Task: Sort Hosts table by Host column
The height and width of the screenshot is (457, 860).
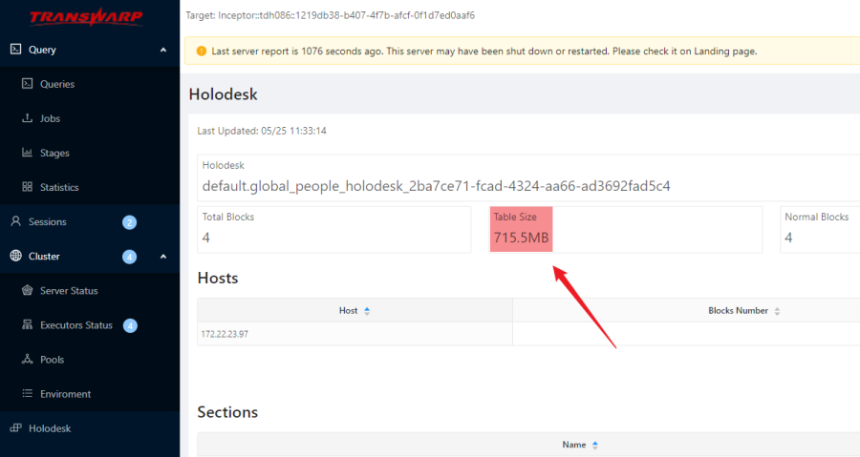Action: (367, 311)
